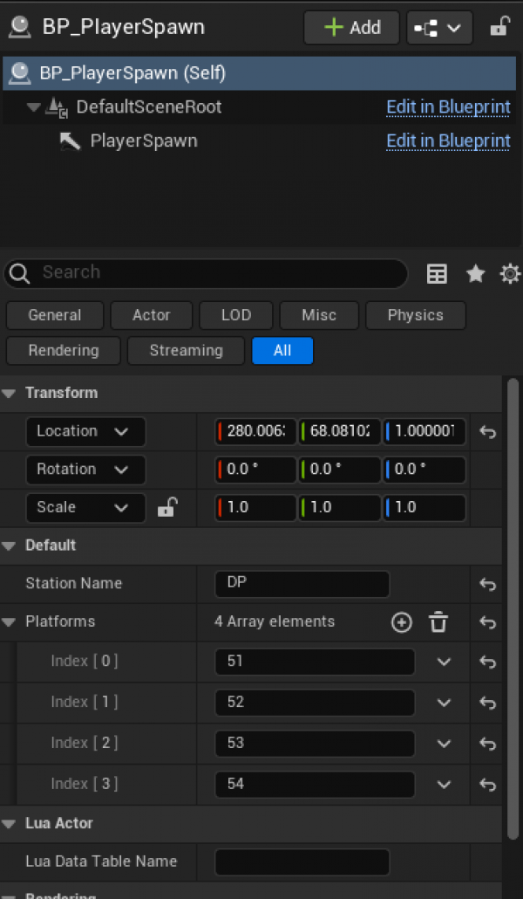Reset Station Name to its default
Viewport: 523px width, 899px height.
pyautogui.click(x=488, y=585)
